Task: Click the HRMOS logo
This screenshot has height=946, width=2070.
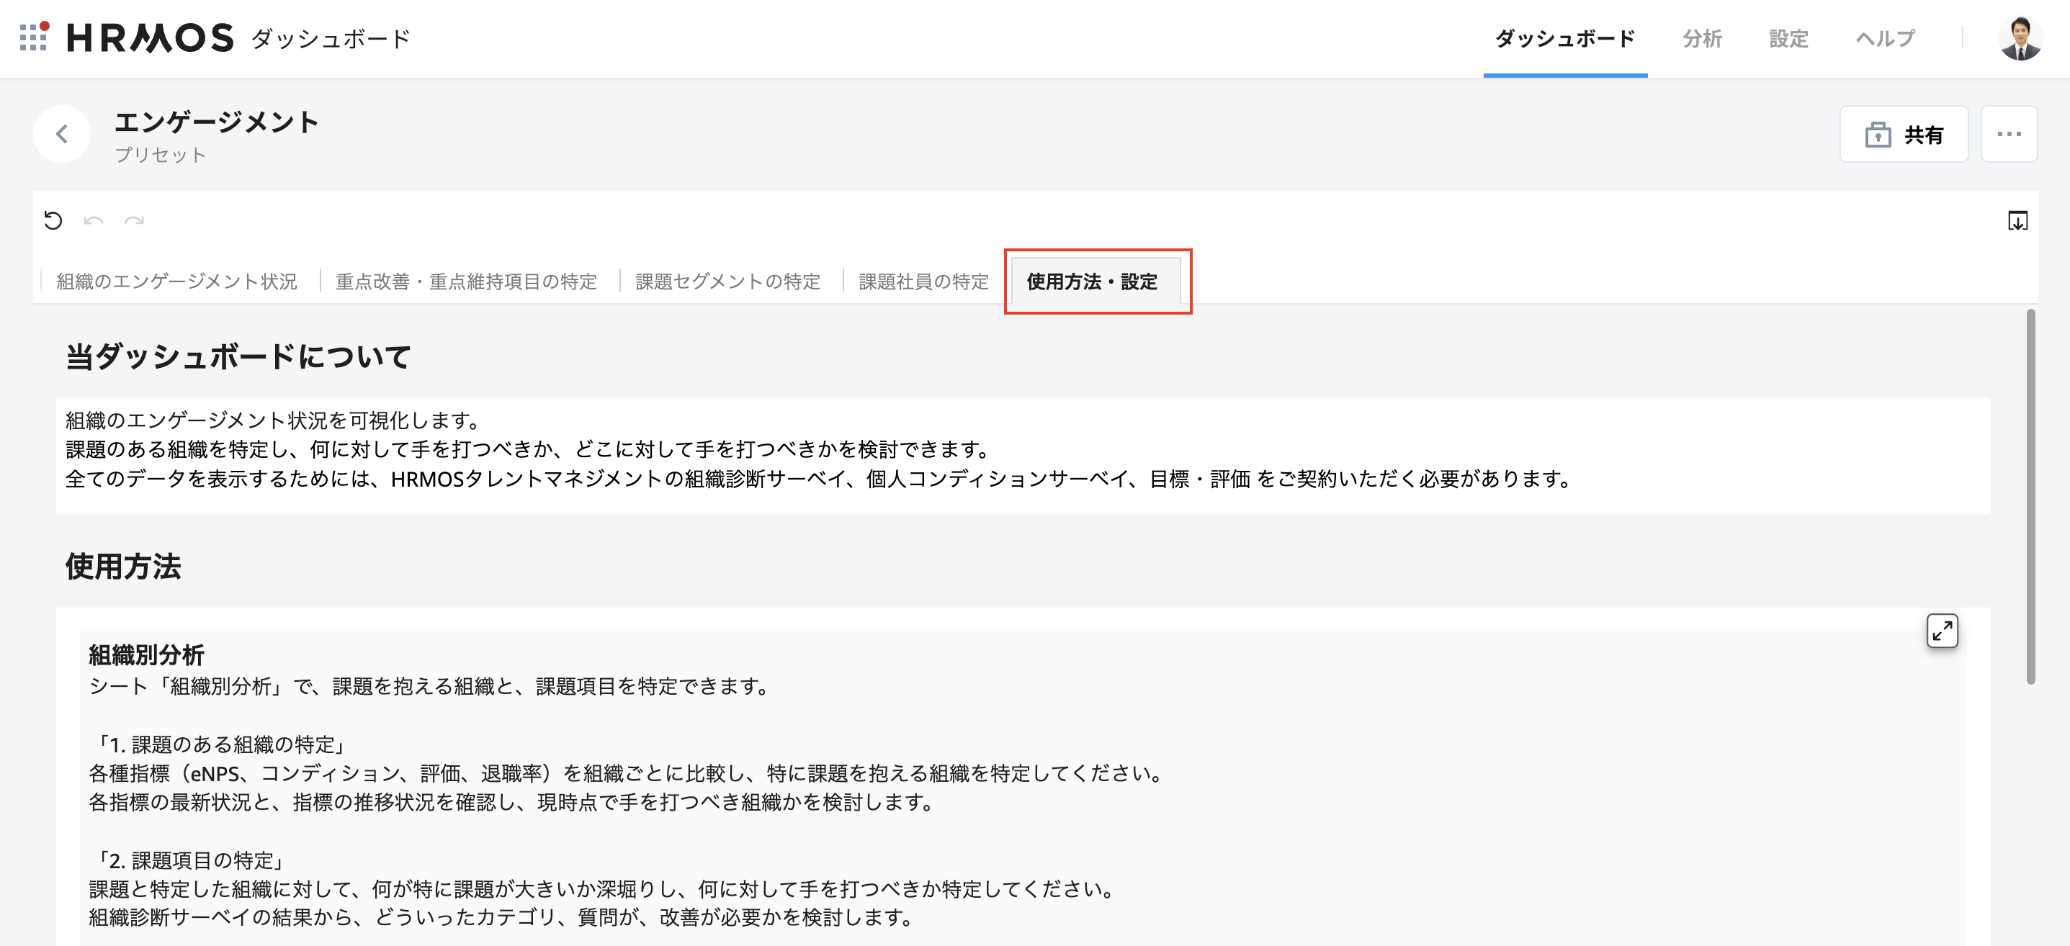Action: [151, 37]
